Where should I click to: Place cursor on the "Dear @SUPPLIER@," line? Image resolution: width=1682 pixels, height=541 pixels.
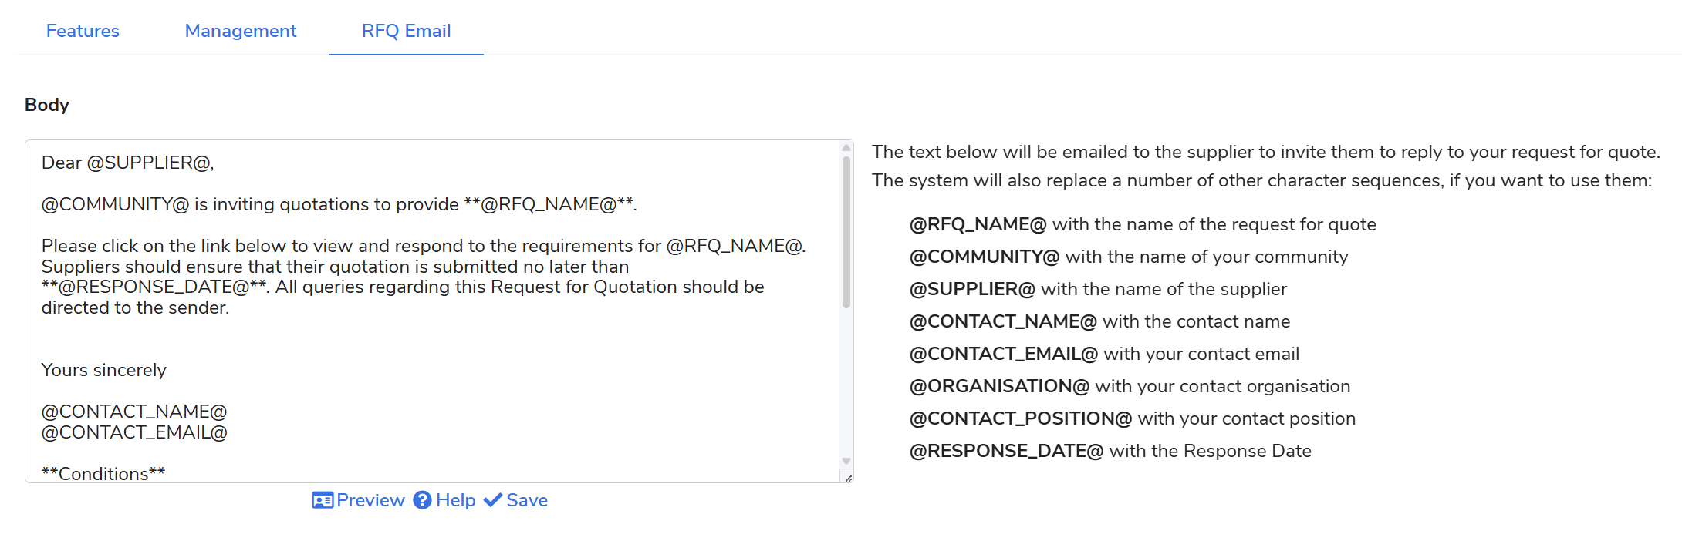pos(127,163)
